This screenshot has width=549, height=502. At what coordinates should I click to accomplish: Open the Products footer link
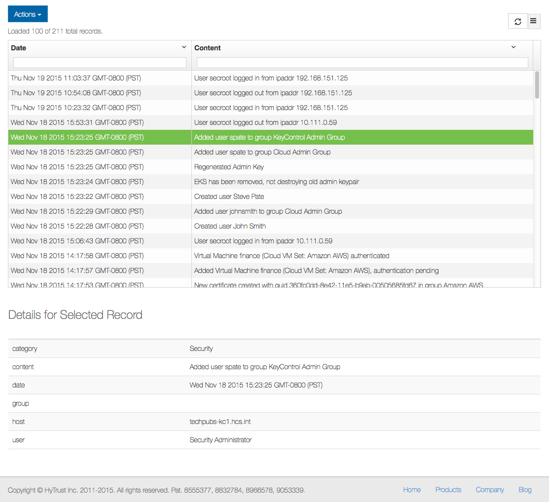coord(448,490)
